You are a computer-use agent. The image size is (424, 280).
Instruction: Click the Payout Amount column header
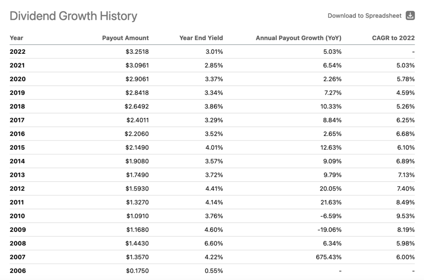tap(125, 38)
